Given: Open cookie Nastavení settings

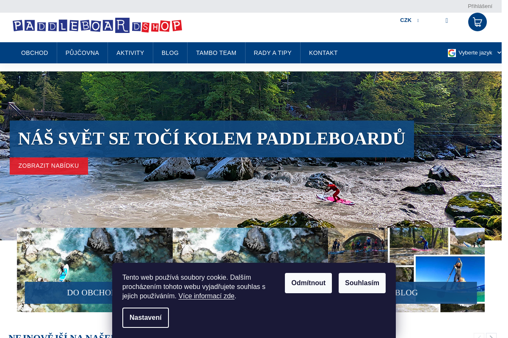Looking at the screenshot, I should coord(146,318).
